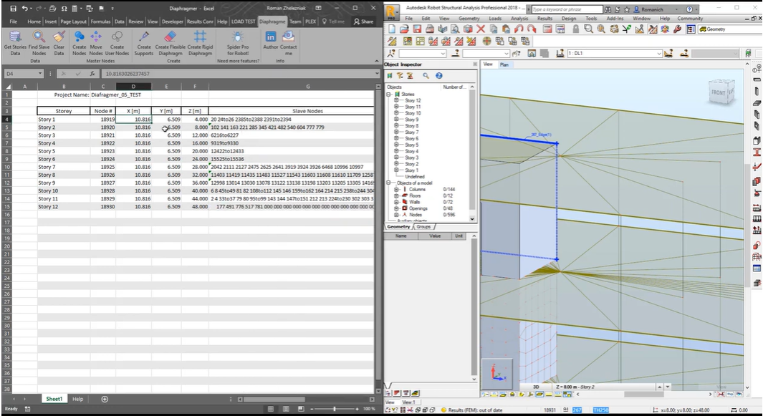This screenshot has height=416, width=763.
Task: Click Find Slave Nodes magnifier icon
Action: [38, 37]
